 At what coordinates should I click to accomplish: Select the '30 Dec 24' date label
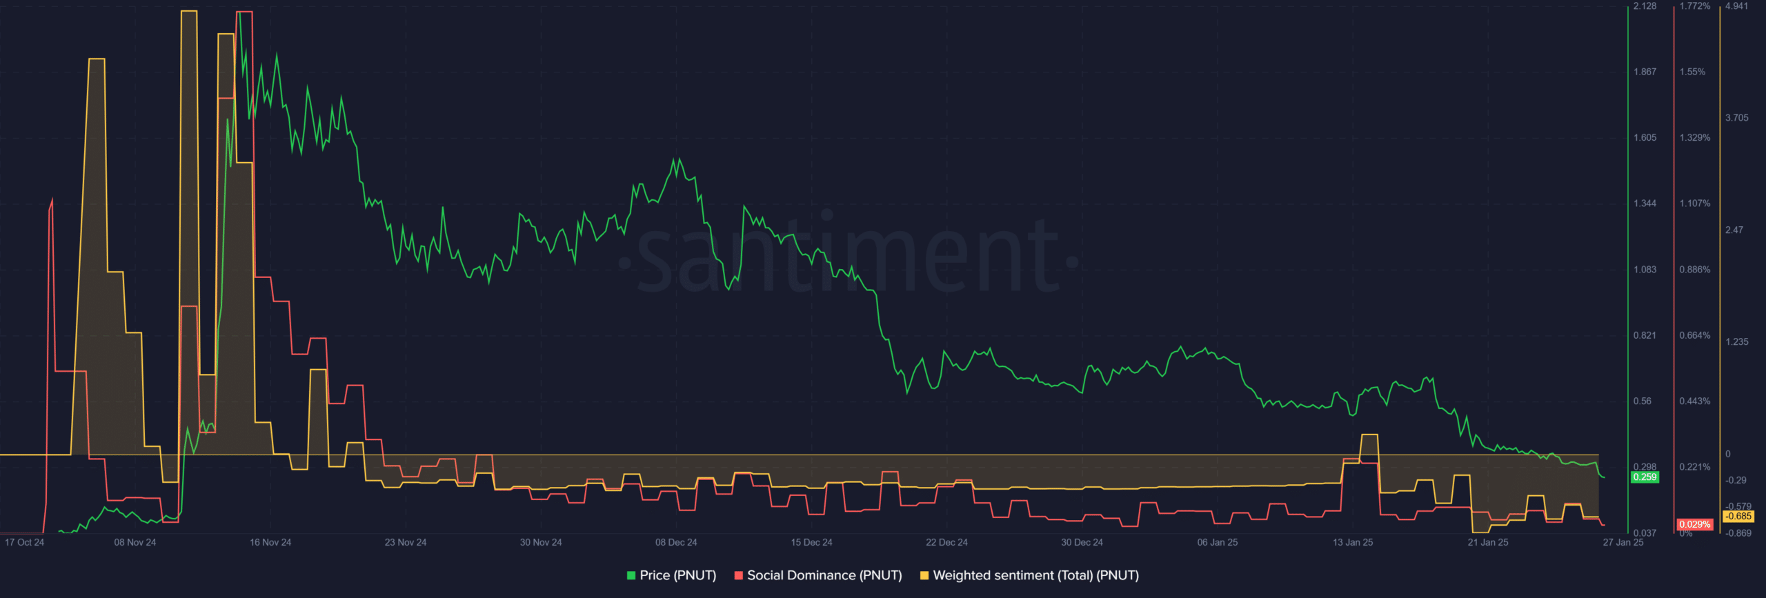click(x=1082, y=542)
